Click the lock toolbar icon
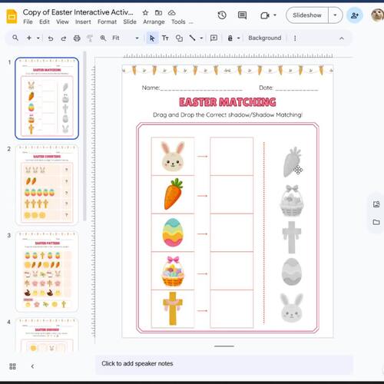 [230, 38]
